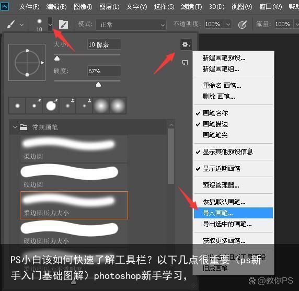The width and height of the screenshot is (299, 291).
Task: Open the 图层(L) menu
Action: tap(109, 7)
